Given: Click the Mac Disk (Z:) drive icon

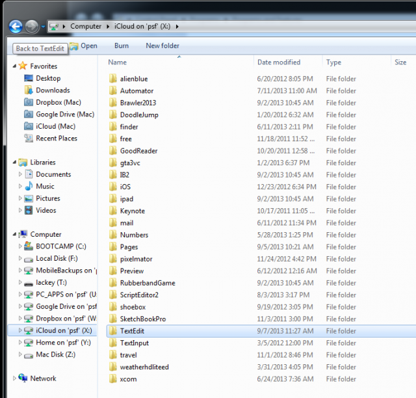Looking at the screenshot, I should click(x=29, y=355).
